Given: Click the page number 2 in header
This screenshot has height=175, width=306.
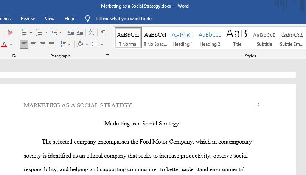Looking at the screenshot, I should [258, 105].
